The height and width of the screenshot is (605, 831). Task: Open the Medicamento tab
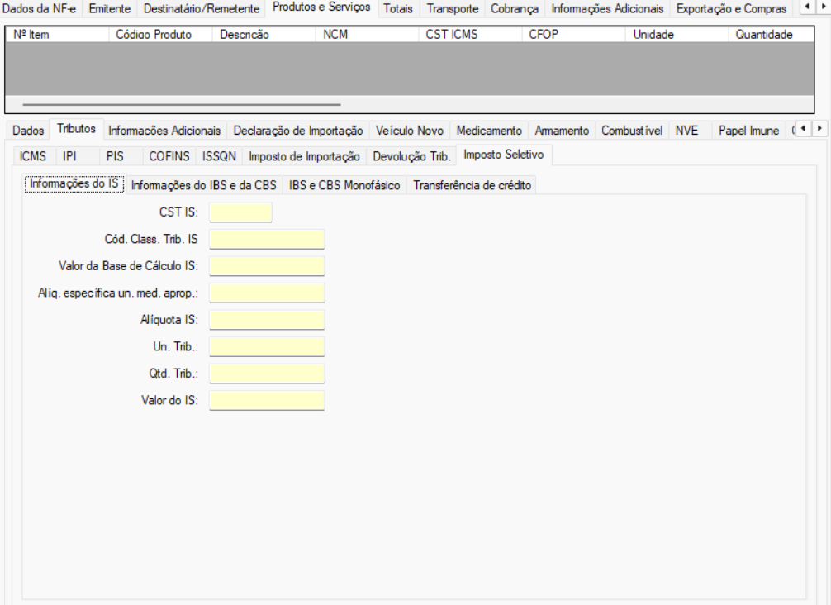pyautogui.click(x=489, y=131)
